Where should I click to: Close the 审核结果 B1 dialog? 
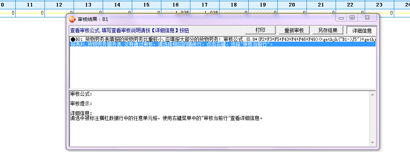pyautogui.click(x=368, y=17)
